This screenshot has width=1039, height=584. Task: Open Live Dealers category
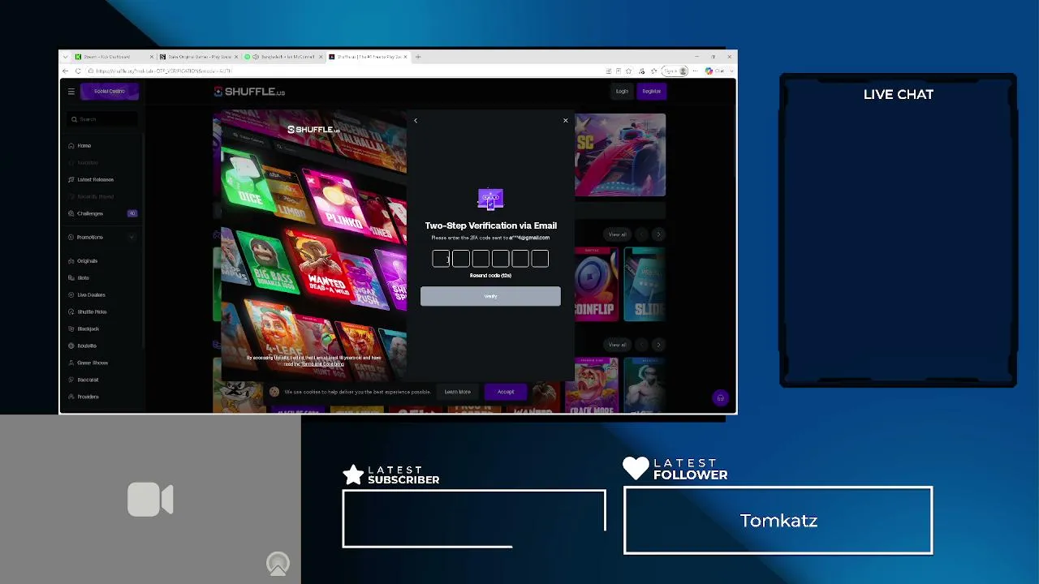(x=91, y=295)
